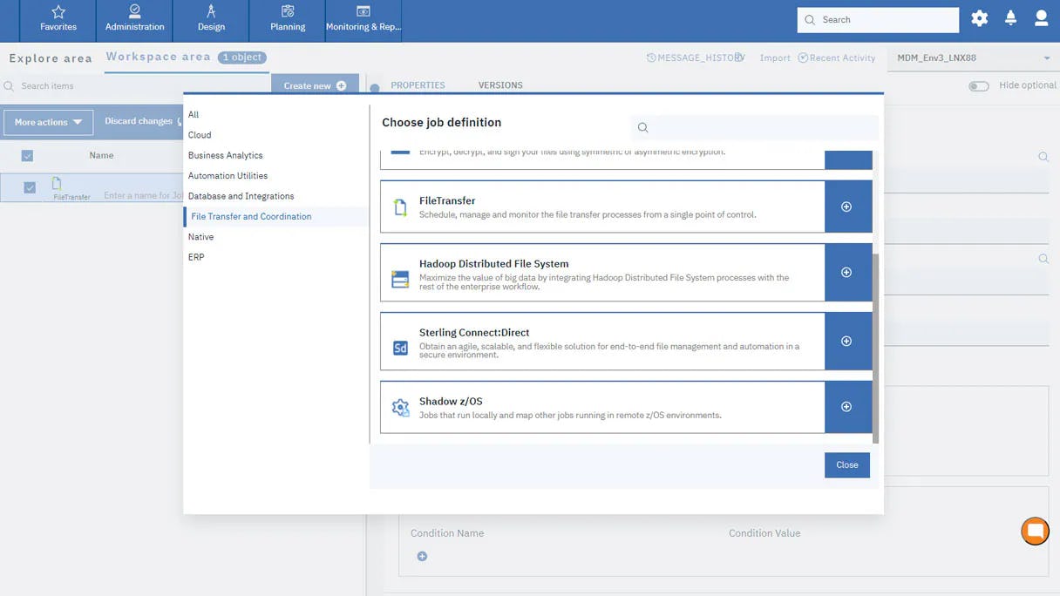The image size is (1060, 596).
Task: Open the Create new dropdown
Action: [314, 85]
